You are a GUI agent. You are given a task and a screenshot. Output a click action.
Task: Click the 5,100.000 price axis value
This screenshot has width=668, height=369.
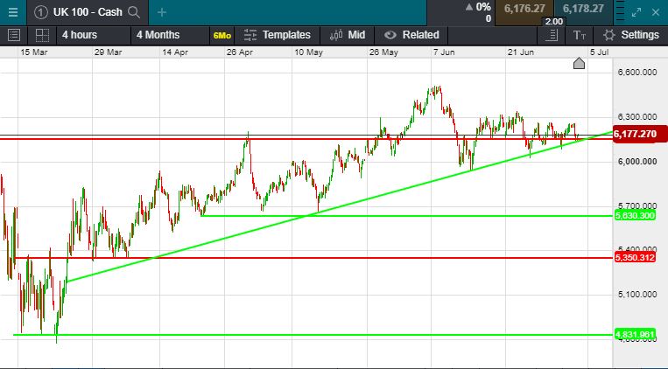click(x=637, y=294)
